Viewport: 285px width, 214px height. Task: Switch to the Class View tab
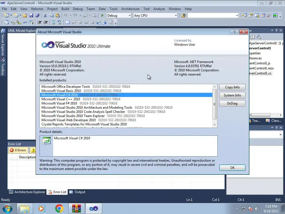click(274, 121)
